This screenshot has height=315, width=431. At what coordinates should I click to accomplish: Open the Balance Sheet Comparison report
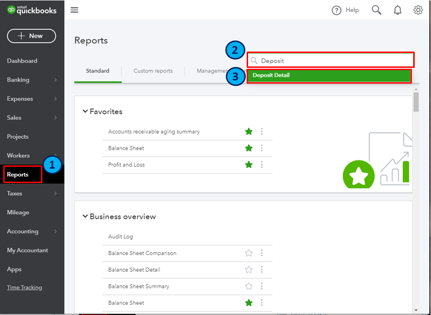click(142, 253)
